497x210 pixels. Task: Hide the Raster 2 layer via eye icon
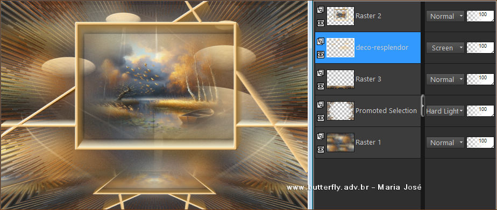tap(321, 22)
